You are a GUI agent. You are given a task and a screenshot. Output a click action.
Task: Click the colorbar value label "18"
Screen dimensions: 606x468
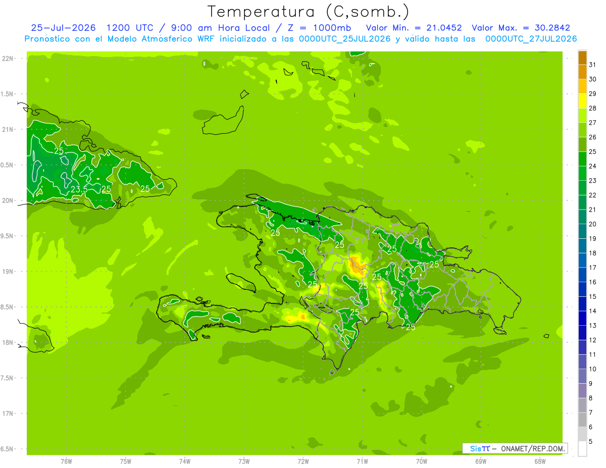[593, 253]
